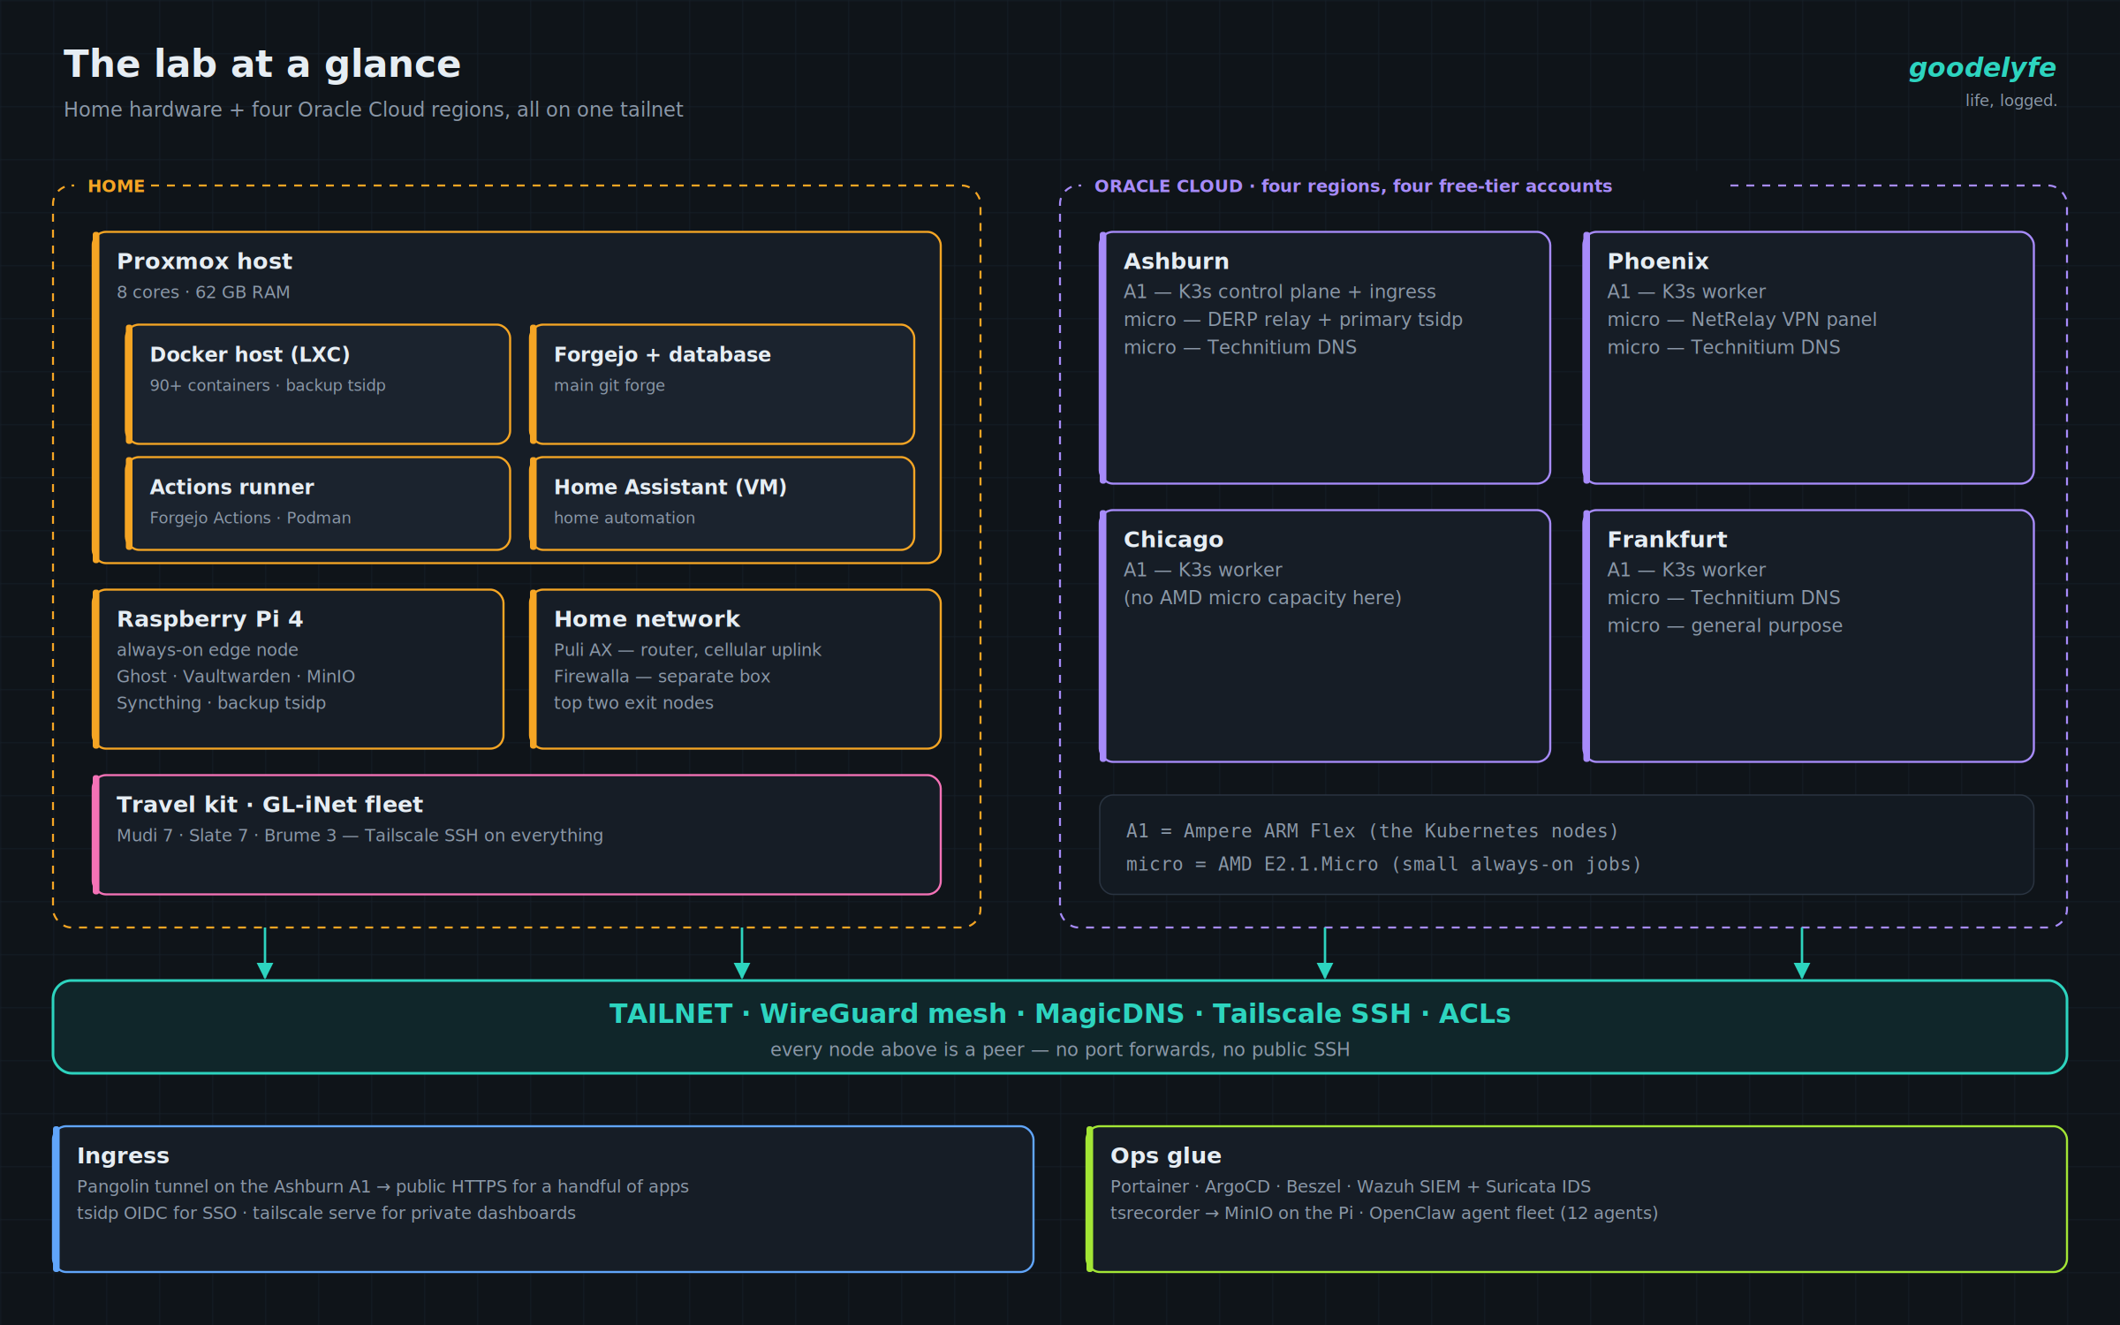Select the Actions runner box

click(x=318, y=503)
